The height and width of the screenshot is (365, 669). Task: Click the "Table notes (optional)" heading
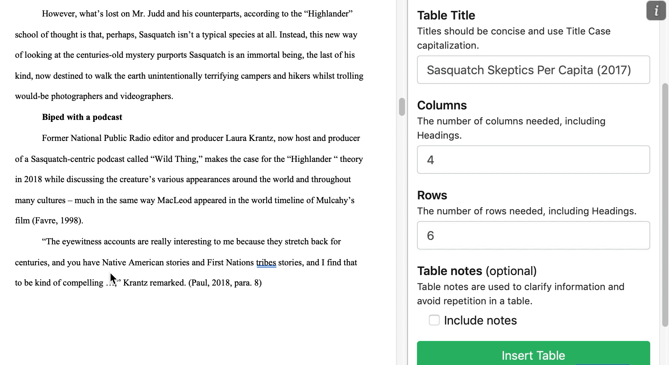click(x=477, y=271)
